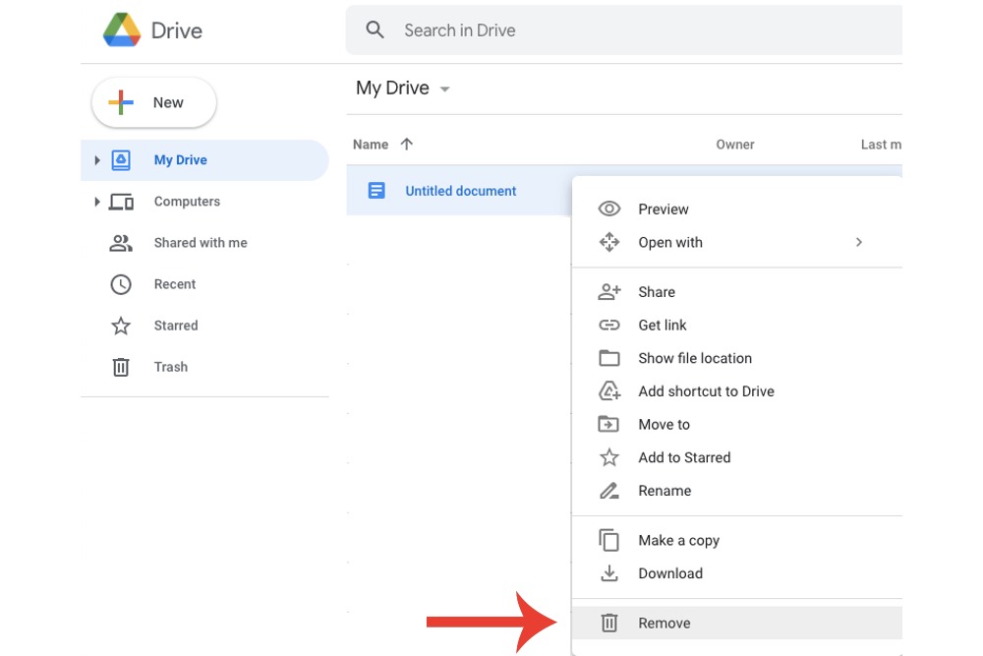Click the Starred star icon in sidebar
The width and height of the screenshot is (983, 656).
[121, 326]
